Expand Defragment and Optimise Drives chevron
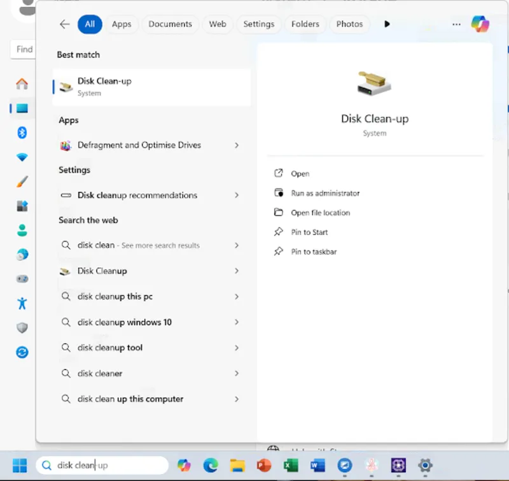Image resolution: width=509 pixels, height=481 pixels. tap(237, 145)
